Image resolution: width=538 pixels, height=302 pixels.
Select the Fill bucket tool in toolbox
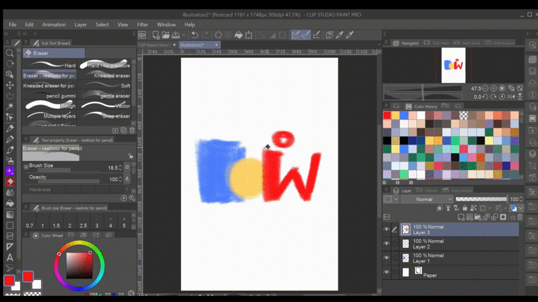[10, 204]
